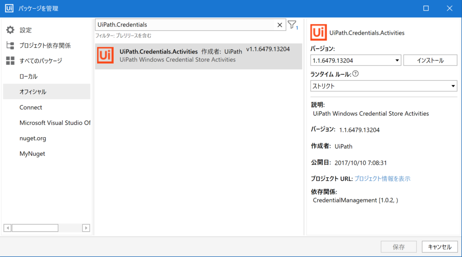
Task: Click sidebar scrollbar left arrow
Action: 7,228
